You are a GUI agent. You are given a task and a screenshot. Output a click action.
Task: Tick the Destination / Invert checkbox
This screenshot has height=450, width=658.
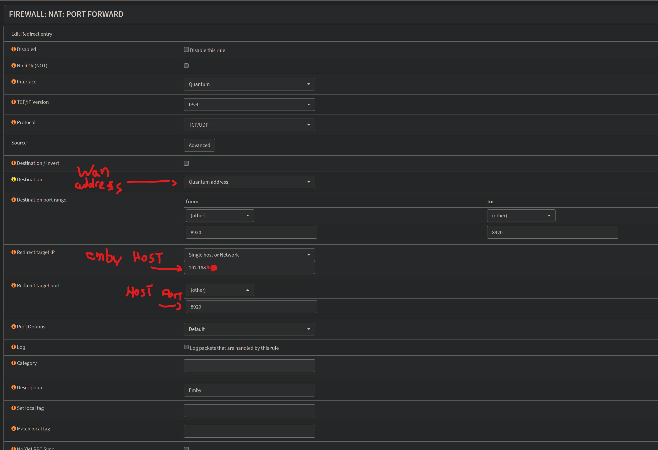[x=186, y=163]
